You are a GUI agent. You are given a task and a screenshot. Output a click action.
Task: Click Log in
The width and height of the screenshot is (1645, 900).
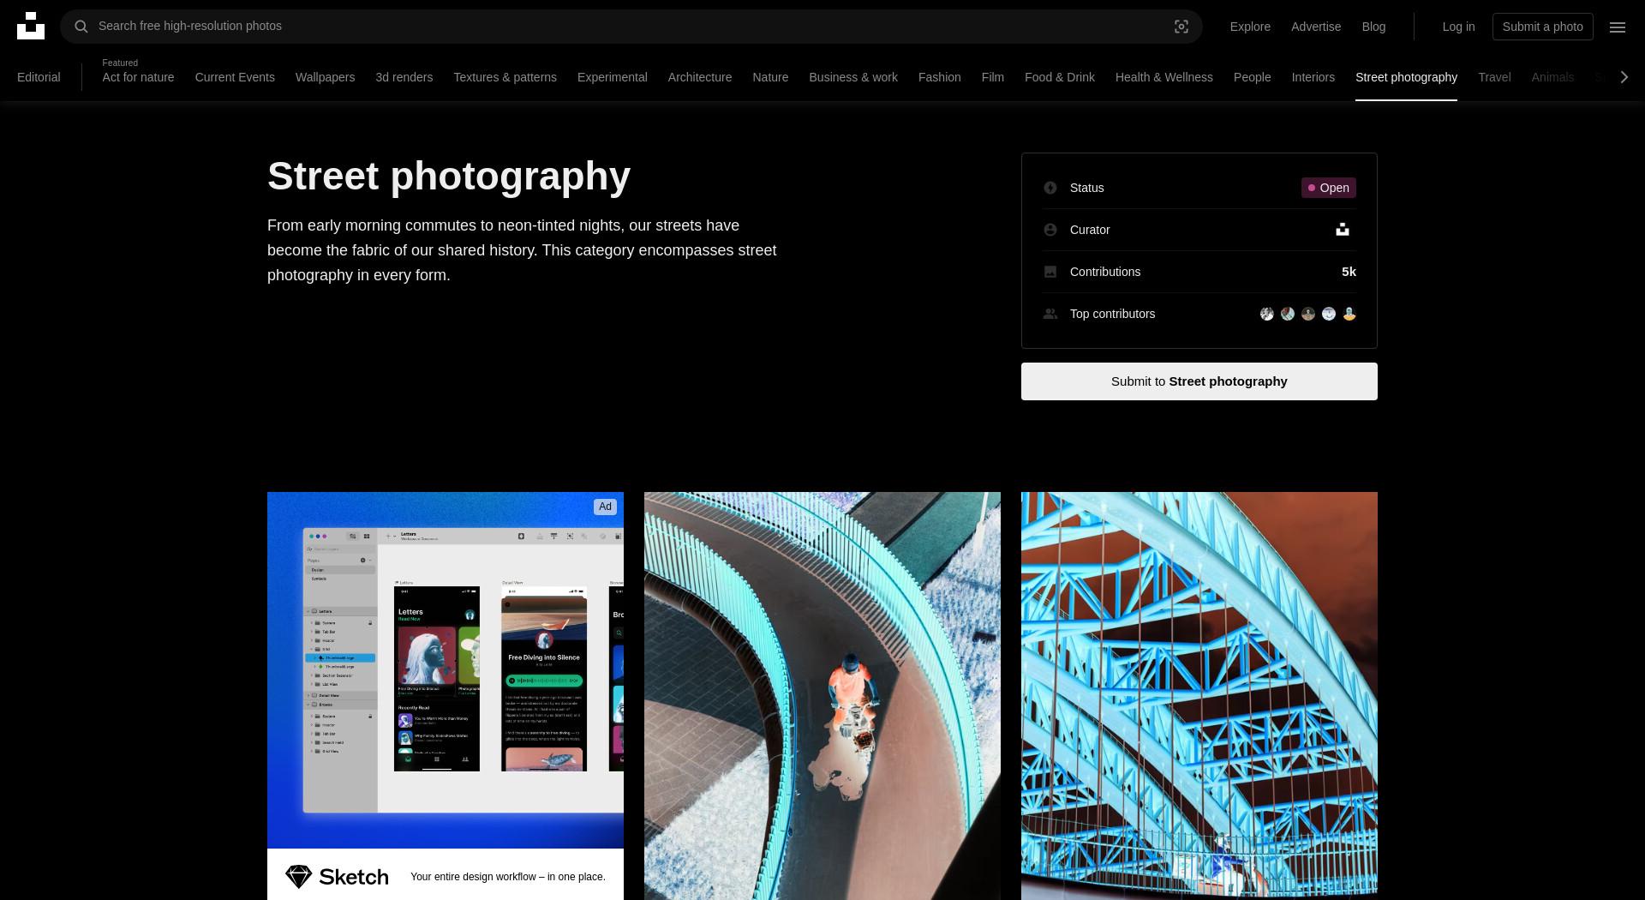pos(1458,27)
